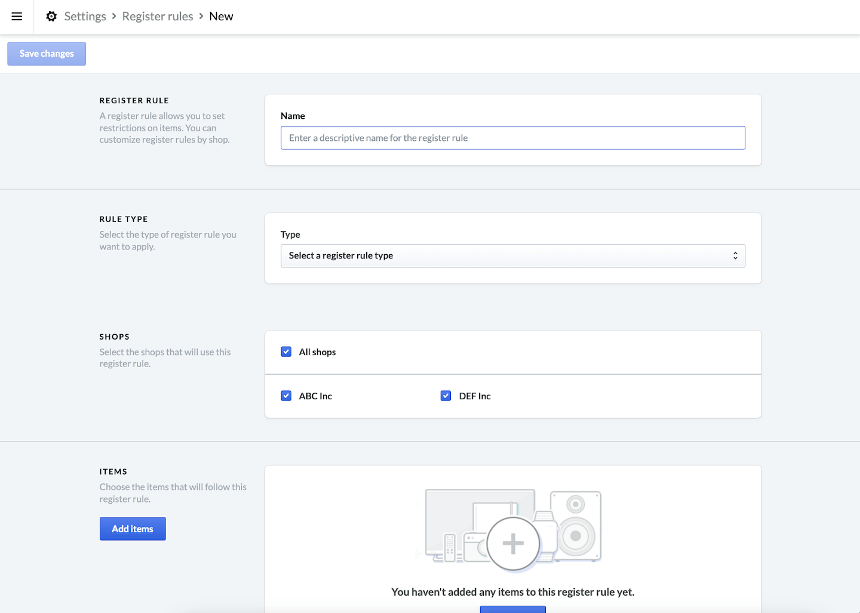Click the blue button below empty items message
Viewport: 860px width, 613px height.
point(512,609)
